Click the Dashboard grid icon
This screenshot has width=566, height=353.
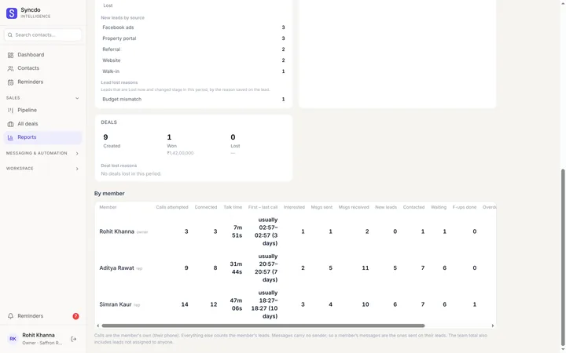click(x=10, y=55)
